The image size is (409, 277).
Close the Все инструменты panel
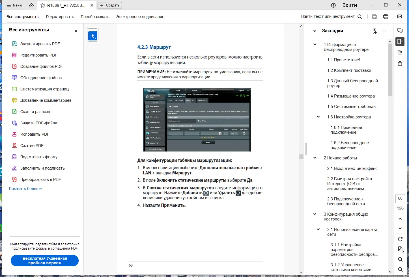(x=76, y=31)
